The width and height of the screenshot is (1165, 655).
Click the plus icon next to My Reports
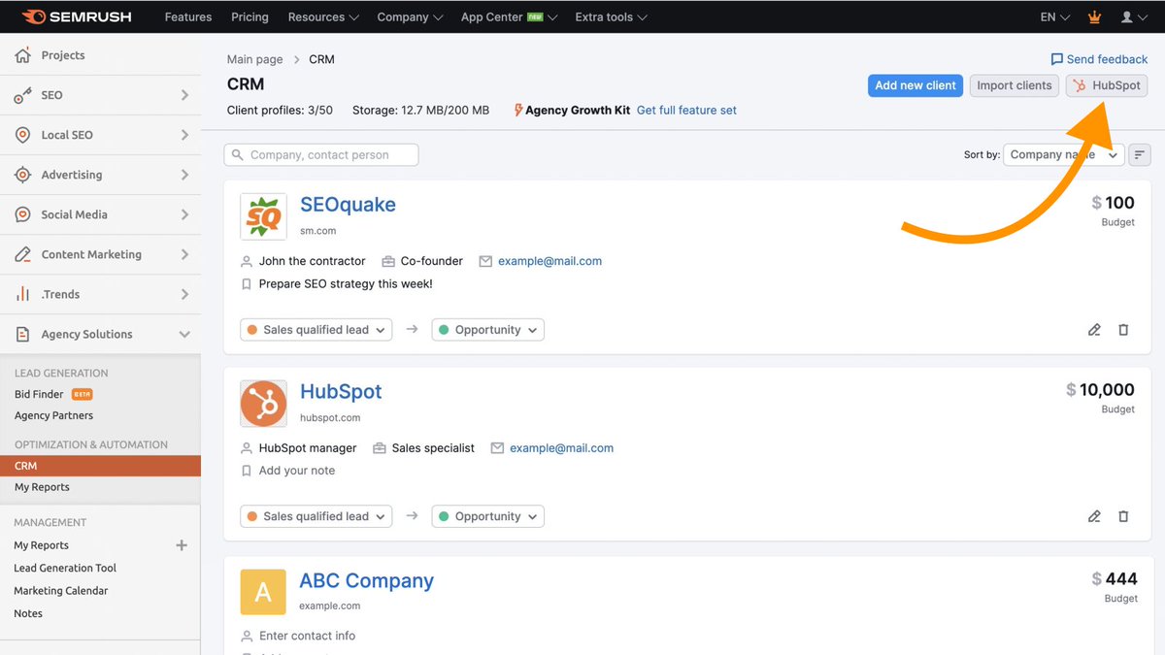182,545
